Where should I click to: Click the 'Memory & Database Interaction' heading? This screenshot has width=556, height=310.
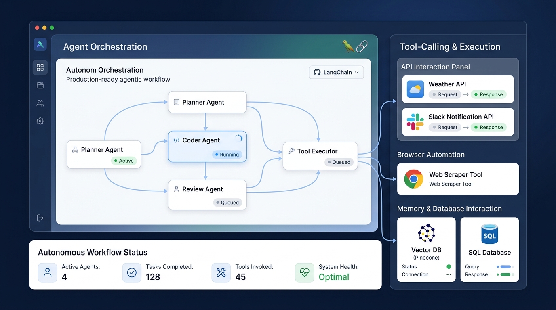point(449,209)
